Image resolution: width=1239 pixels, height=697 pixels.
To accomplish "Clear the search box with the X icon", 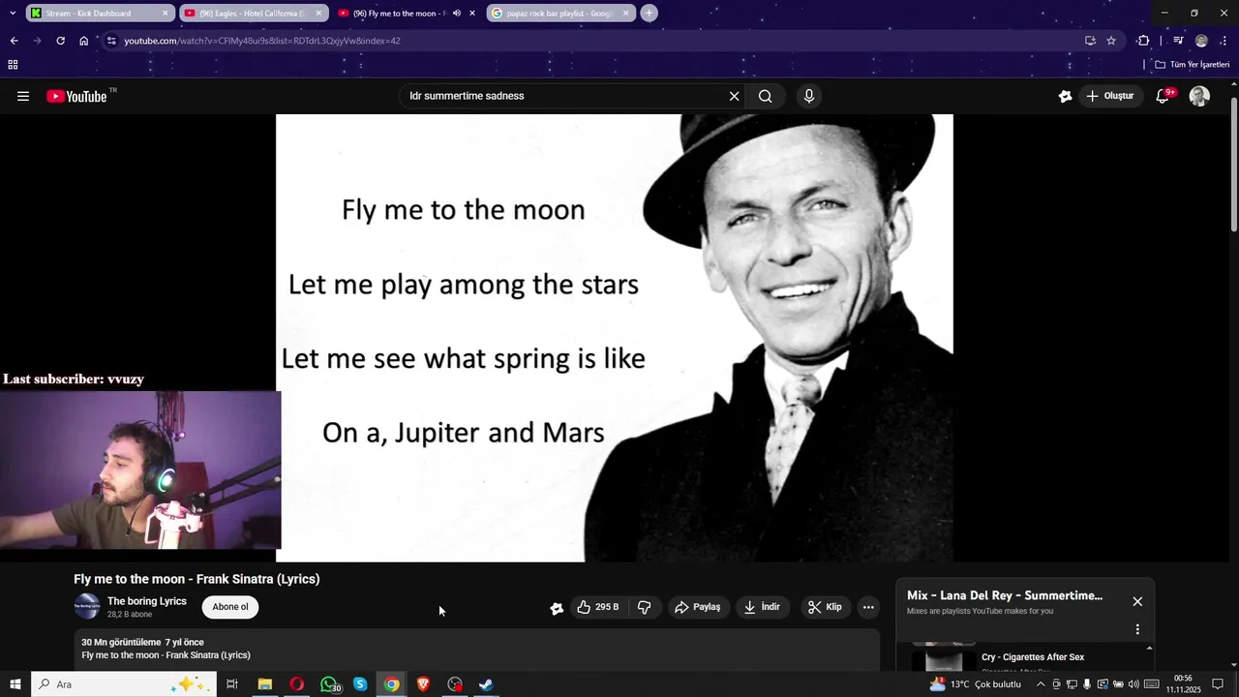I will (734, 96).
